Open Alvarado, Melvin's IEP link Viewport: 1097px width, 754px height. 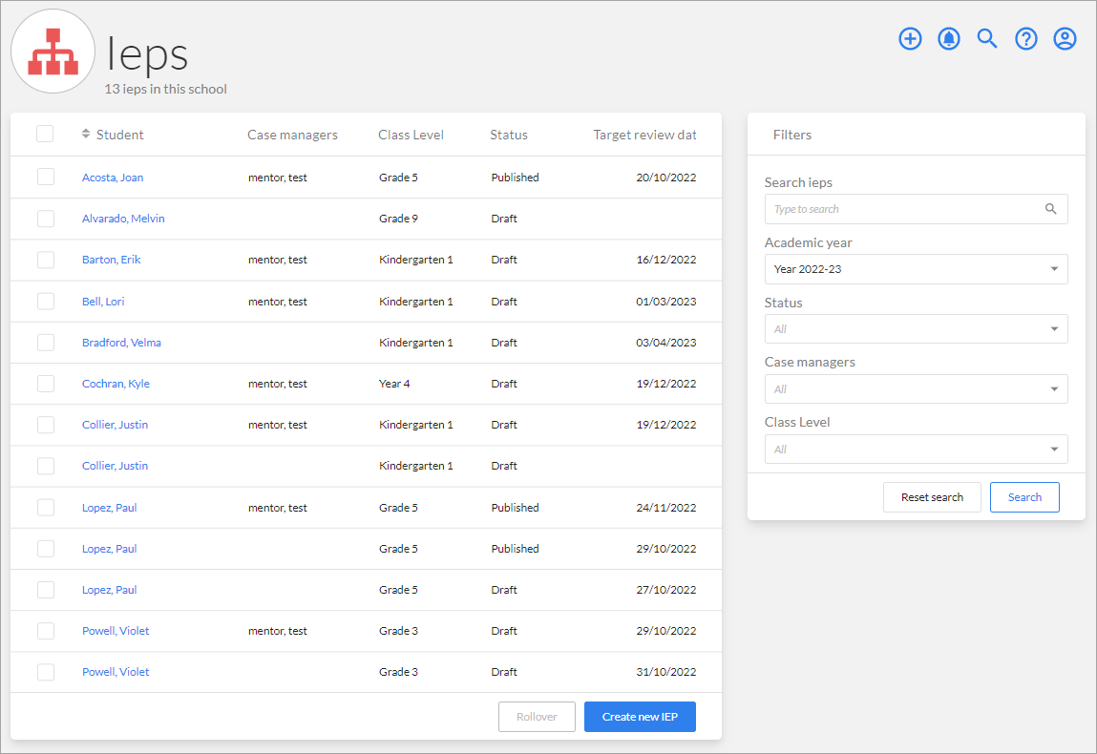pyautogui.click(x=123, y=219)
